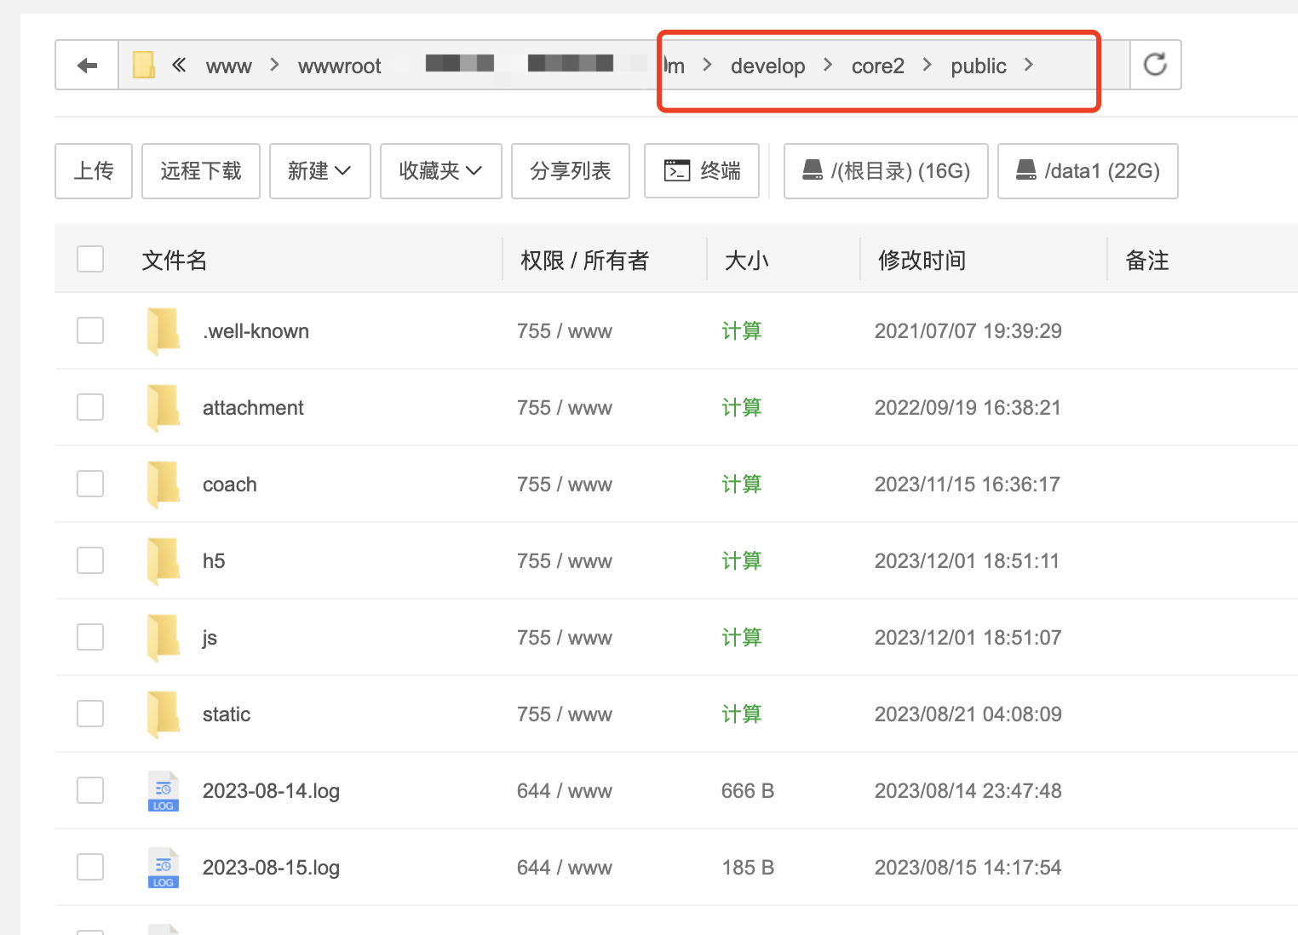Expand the 新建 dropdown
The height and width of the screenshot is (935, 1298).
(x=319, y=171)
